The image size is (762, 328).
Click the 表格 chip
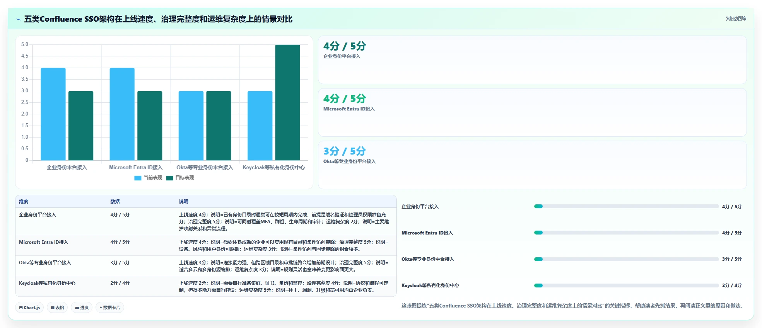[x=57, y=308]
